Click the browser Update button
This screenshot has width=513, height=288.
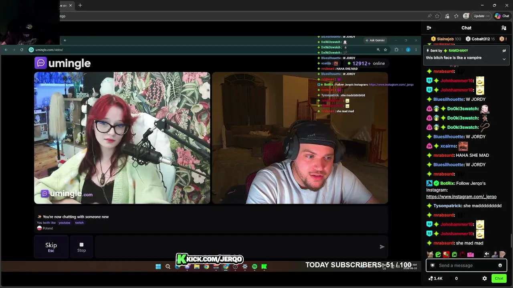click(481, 16)
